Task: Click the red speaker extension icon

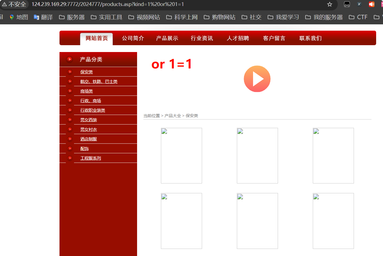Action: pyautogui.click(x=371, y=4)
